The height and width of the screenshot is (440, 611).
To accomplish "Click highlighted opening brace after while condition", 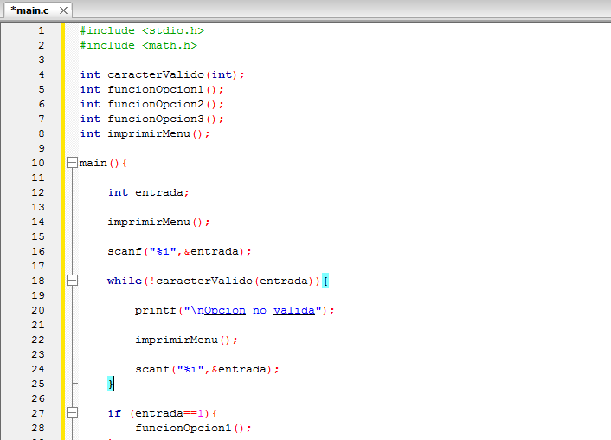I will point(325,281).
